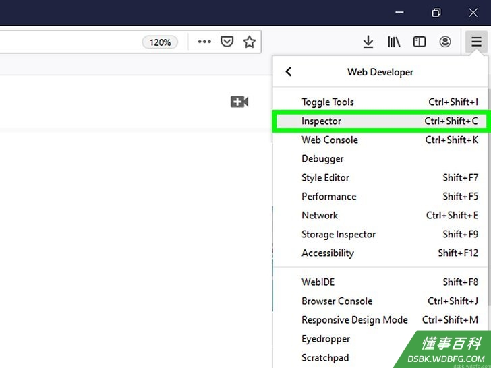Image resolution: width=491 pixels, height=368 pixels.
Task: Open the Library bookshelf icon
Action: pos(394,42)
